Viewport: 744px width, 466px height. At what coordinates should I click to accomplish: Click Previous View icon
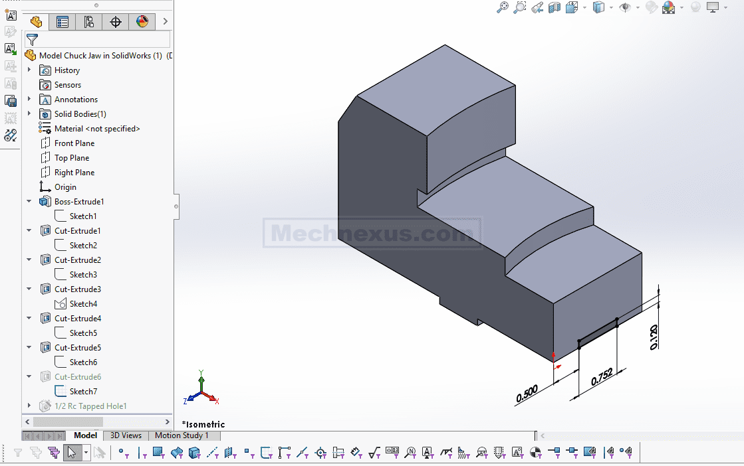click(537, 7)
